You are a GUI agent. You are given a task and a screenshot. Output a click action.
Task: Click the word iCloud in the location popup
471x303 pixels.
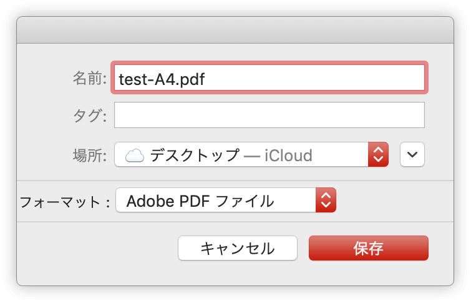coord(288,156)
